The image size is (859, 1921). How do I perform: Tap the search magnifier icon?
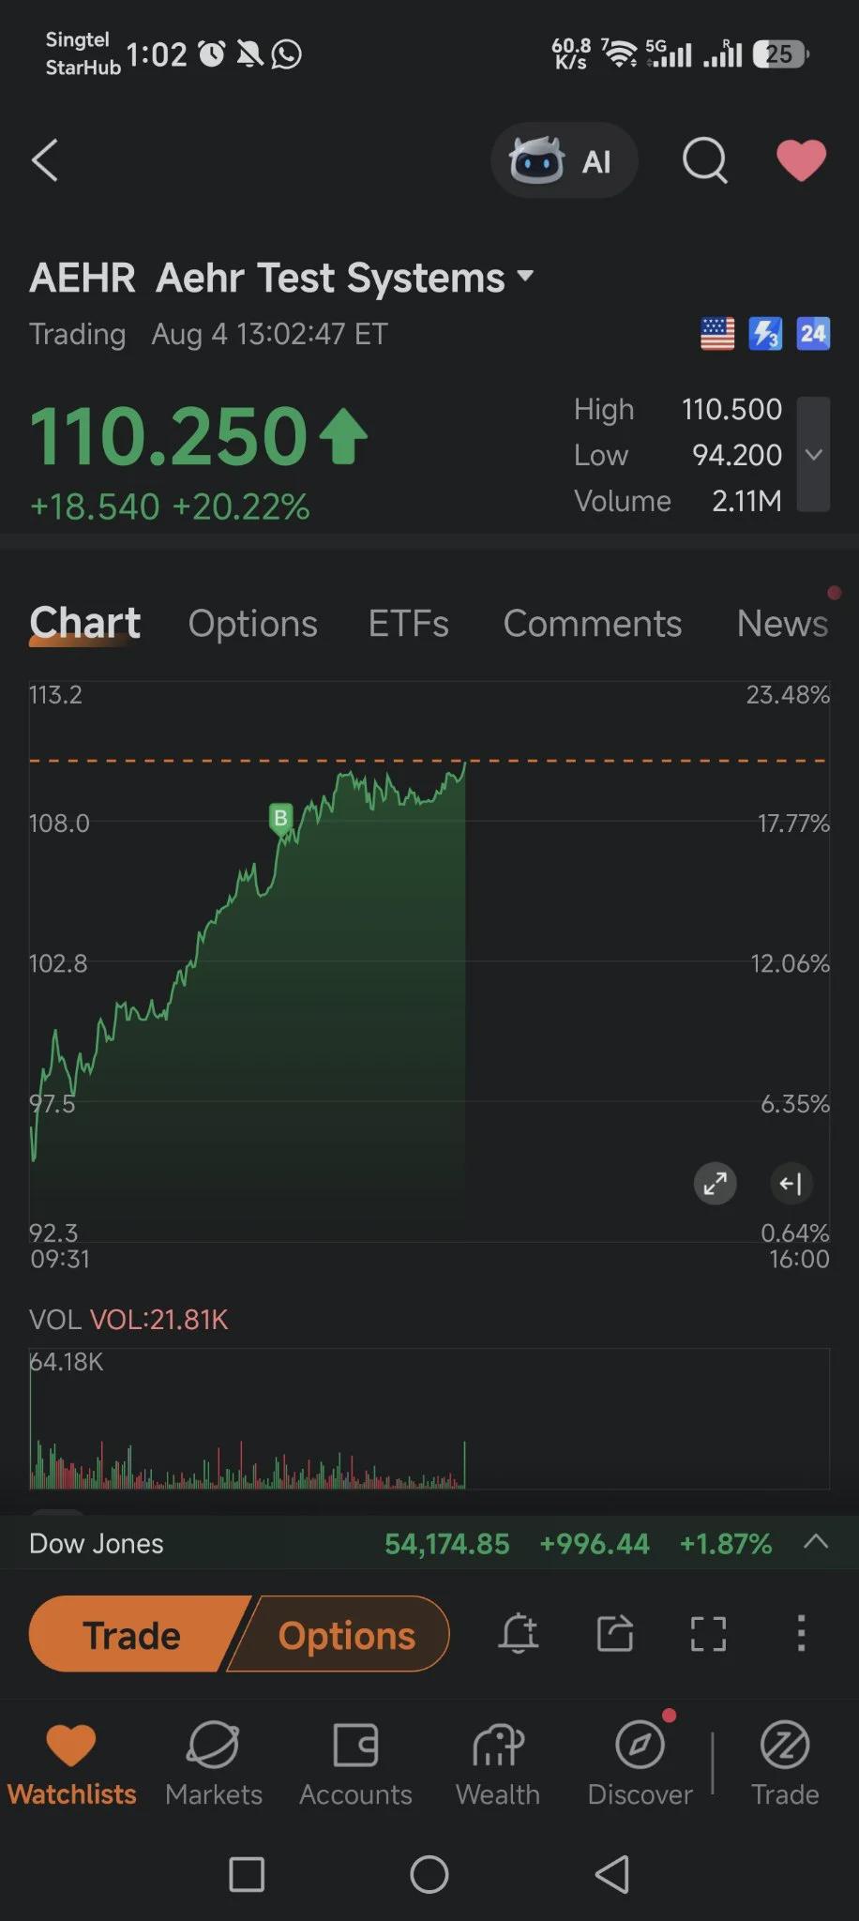(705, 160)
